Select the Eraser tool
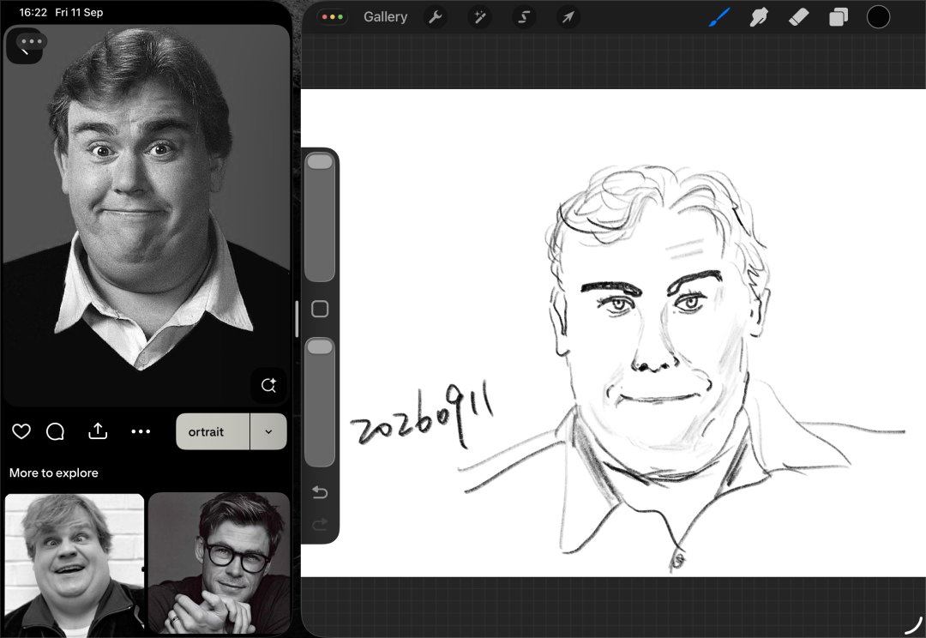The height and width of the screenshot is (638, 926). (x=798, y=17)
